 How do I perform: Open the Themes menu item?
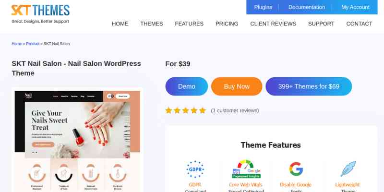(x=152, y=24)
